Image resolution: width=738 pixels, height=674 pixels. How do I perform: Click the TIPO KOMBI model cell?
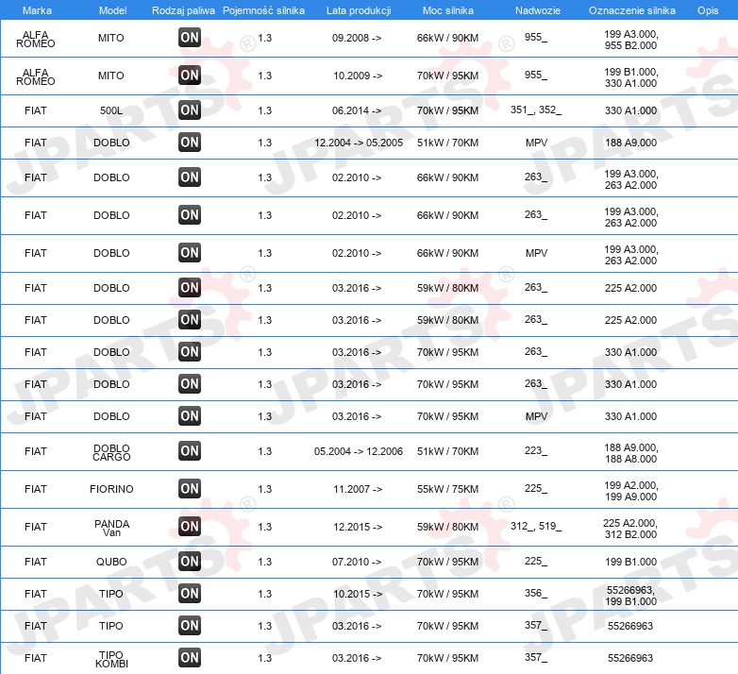click(111, 659)
